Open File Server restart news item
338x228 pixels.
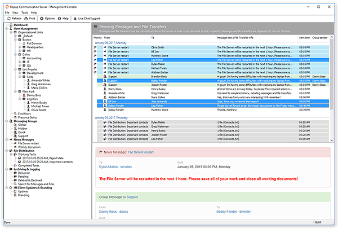[28, 143]
